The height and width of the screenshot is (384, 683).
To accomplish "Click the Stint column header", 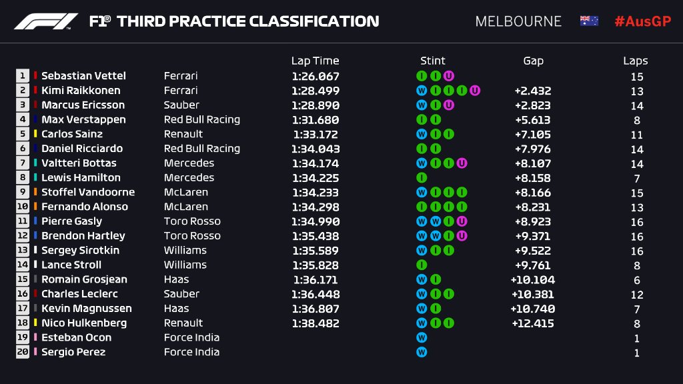I will (433, 61).
